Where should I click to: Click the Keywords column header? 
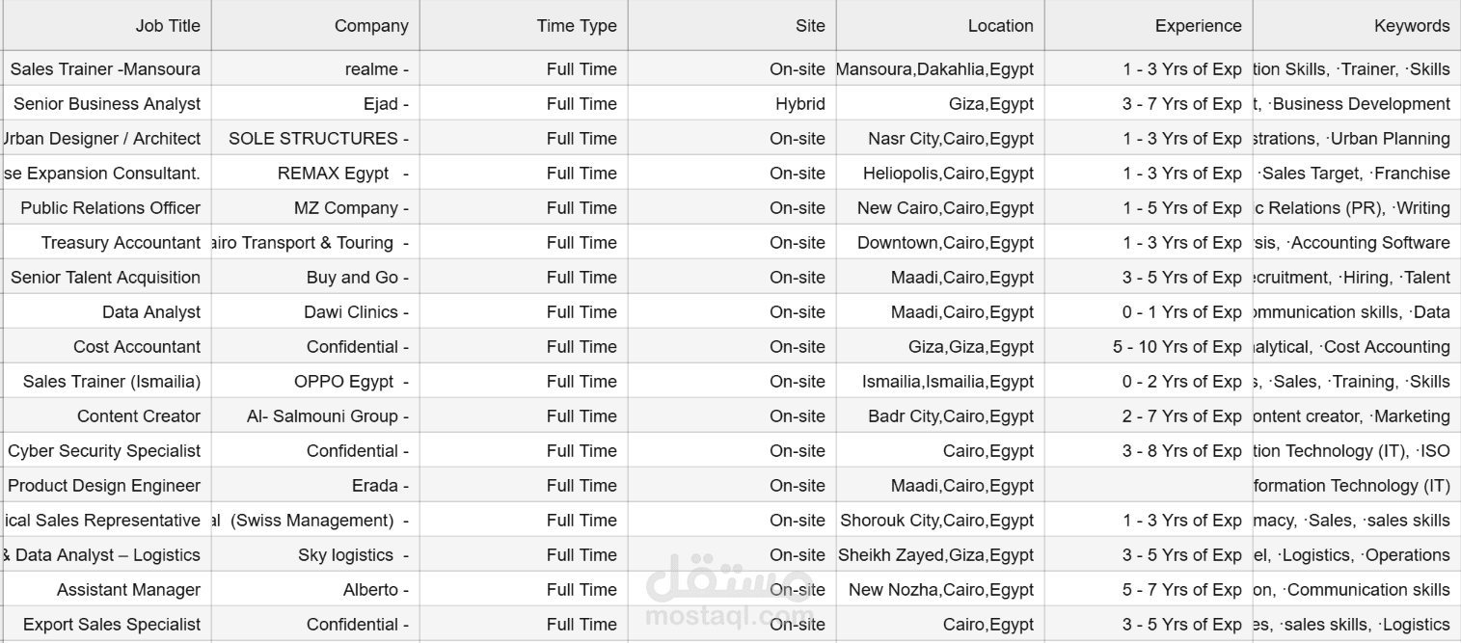pyautogui.click(x=1357, y=26)
